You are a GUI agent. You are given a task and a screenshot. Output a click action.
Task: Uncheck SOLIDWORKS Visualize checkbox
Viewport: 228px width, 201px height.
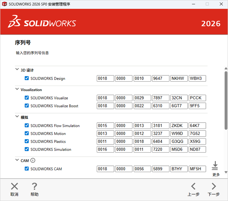tap(27, 98)
